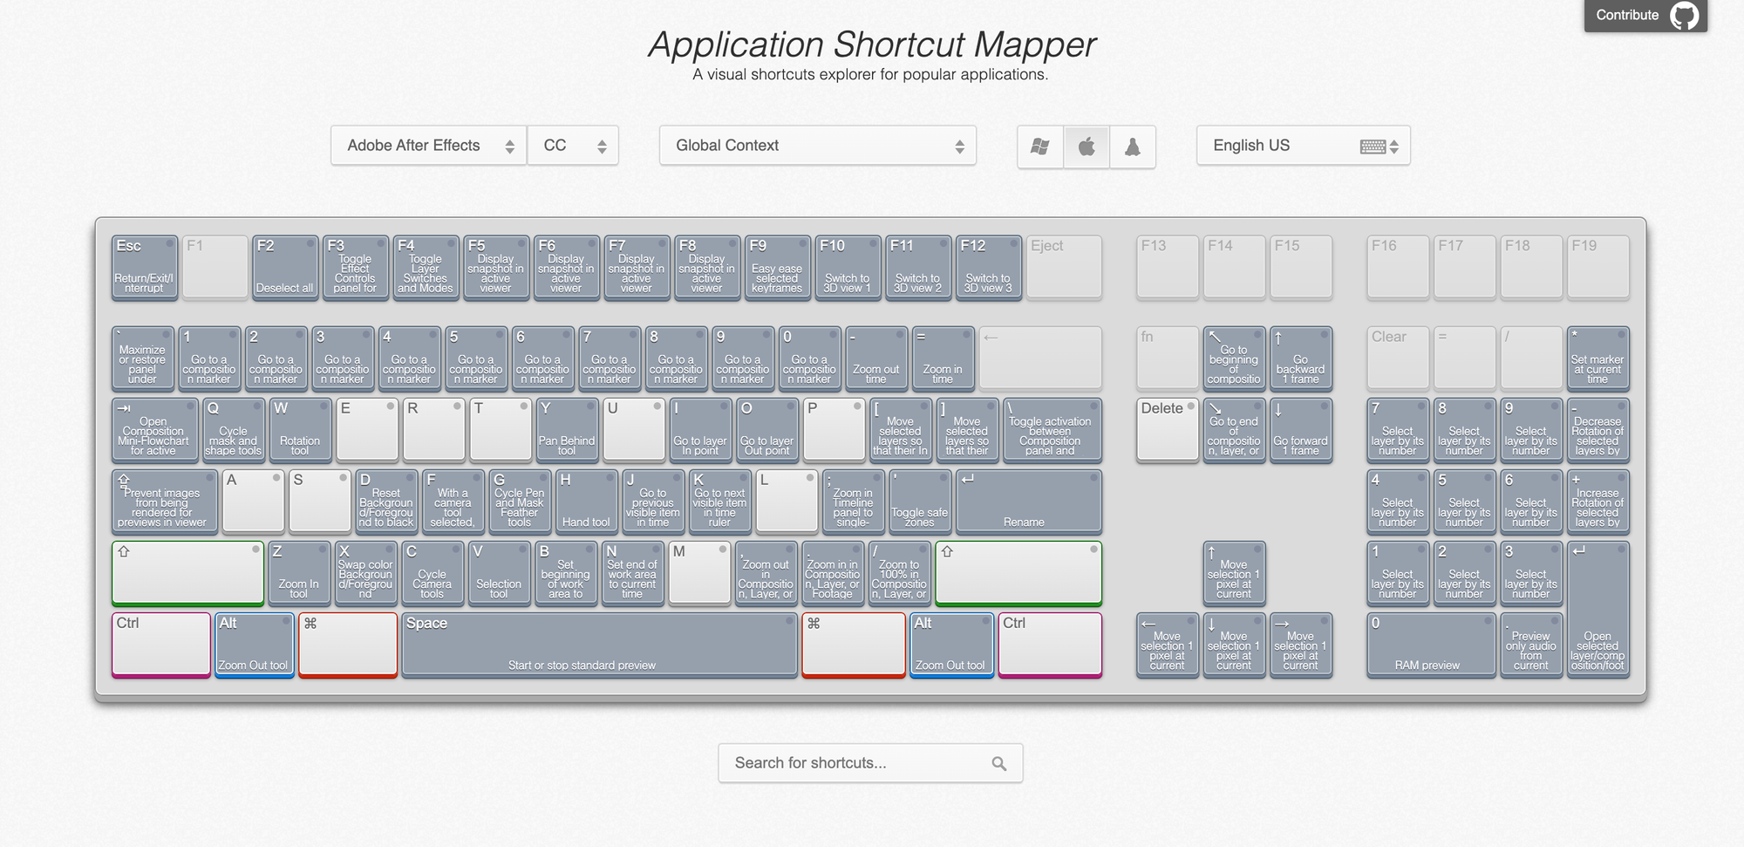Toggle the left Ctrl modifier key

coord(161,645)
